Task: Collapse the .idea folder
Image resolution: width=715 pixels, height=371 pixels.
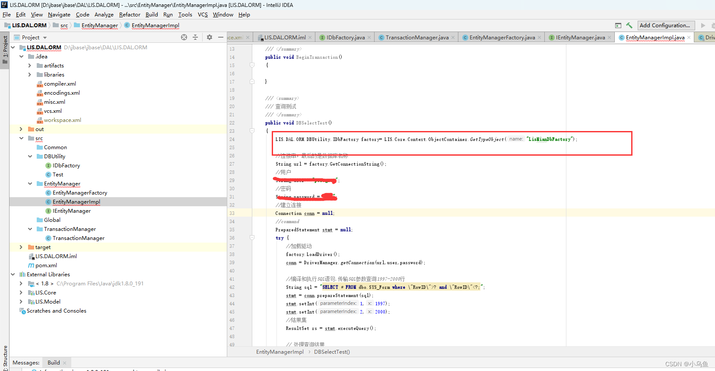Action: 21,57
